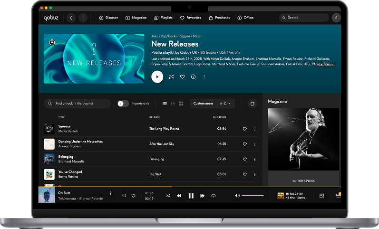This screenshot has height=229, width=379.
Task: Play the New Releases playlist
Action: tap(157, 76)
